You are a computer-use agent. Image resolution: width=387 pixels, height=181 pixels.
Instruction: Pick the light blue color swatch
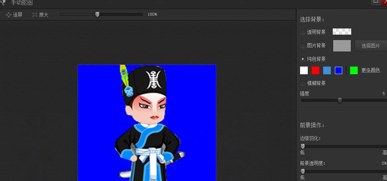[x=327, y=70]
